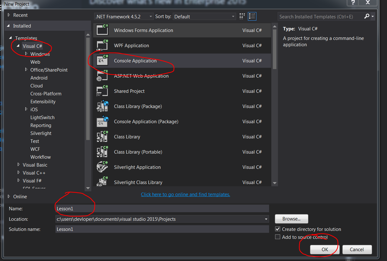Screen dimensions: 387x261
Task: Open link to find templates online
Action: [x=185, y=194]
